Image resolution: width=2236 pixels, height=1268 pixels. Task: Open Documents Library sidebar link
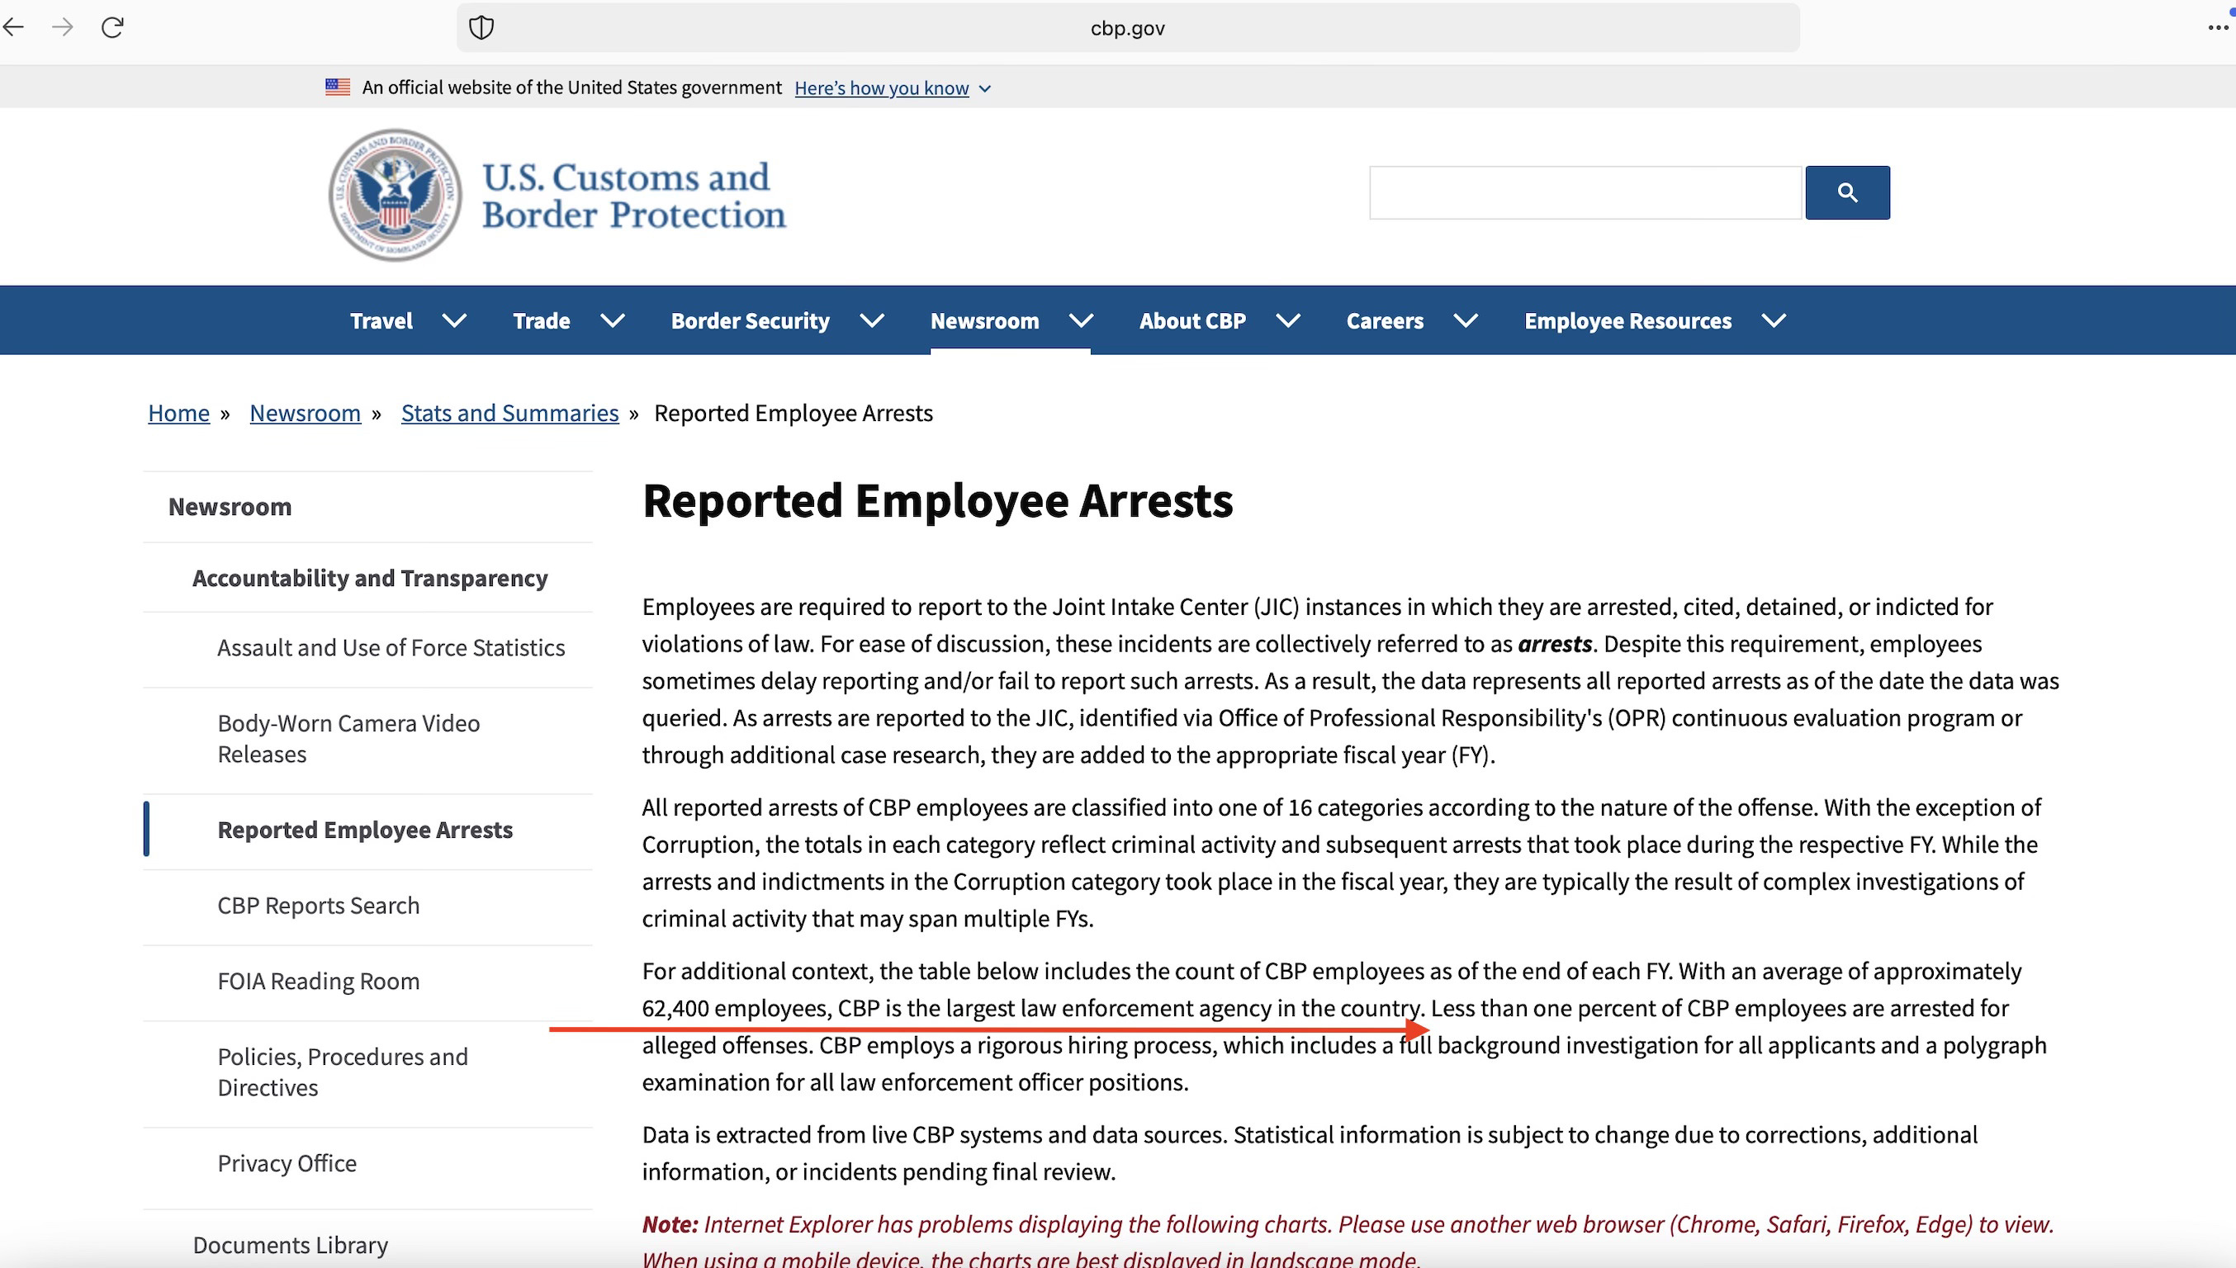[x=291, y=1246]
